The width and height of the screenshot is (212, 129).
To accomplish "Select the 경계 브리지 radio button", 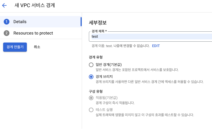I will (91, 77).
